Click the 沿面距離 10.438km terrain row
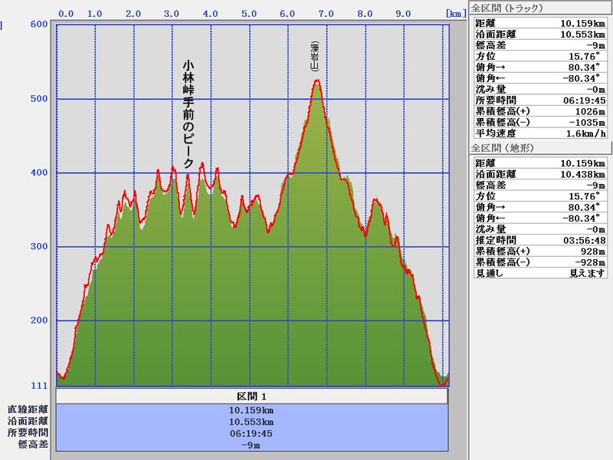The width and height of the screenshot is (613, 460). click(x=540, y=174)
